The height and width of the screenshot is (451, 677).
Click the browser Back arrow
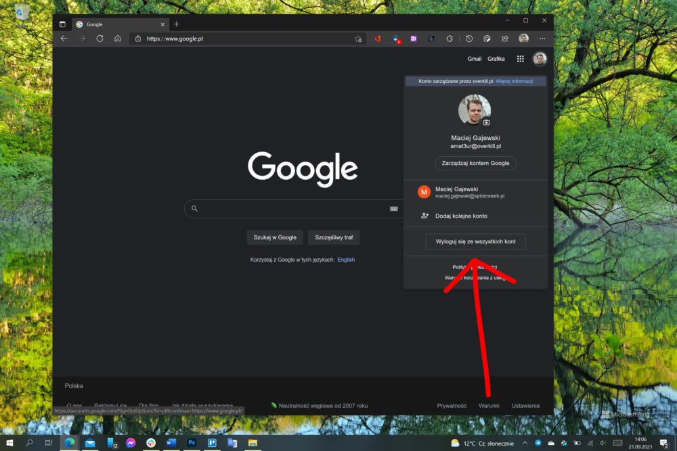(64, 39)
